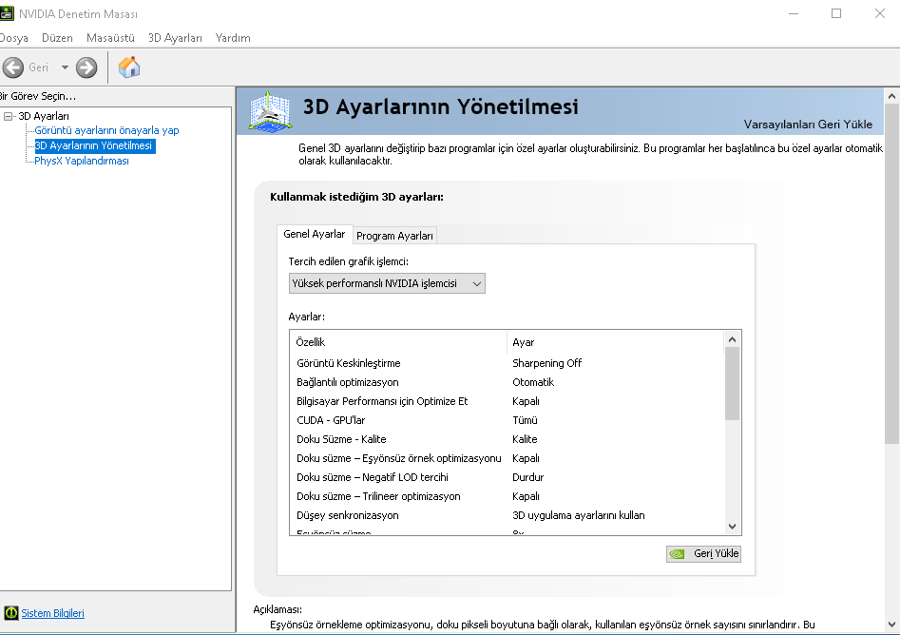Select PhysX Yapılandırması tree item
This screenshot has width=900, height=635.
[82, 161]
